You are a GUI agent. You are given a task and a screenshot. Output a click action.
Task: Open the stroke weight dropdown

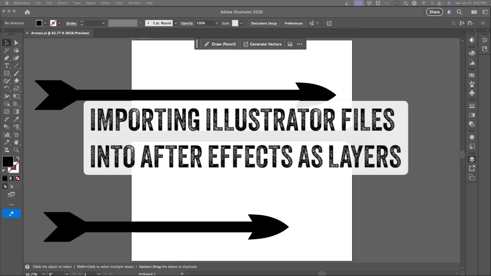click(x=103, y=23)
